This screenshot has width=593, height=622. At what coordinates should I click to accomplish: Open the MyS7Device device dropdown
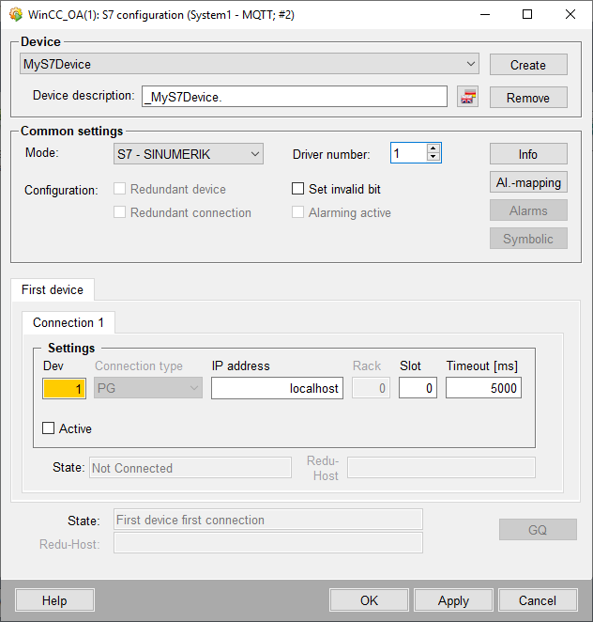tap(250, 64)
